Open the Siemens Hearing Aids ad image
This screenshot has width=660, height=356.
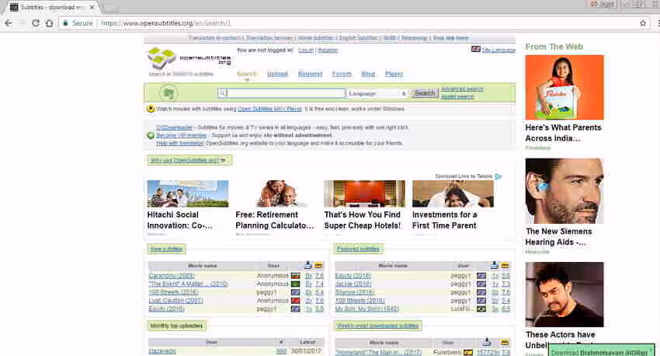[x=564, y=191]
